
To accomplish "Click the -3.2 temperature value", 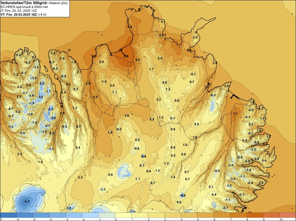I will click(41, 83).
